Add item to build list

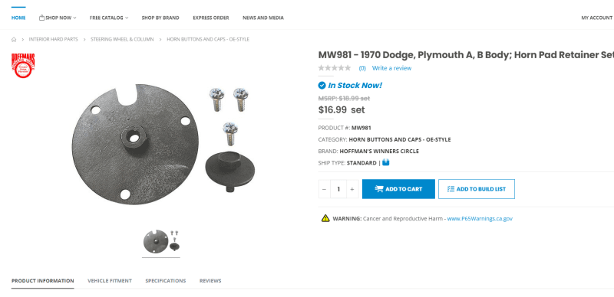(x=476, y=189)
